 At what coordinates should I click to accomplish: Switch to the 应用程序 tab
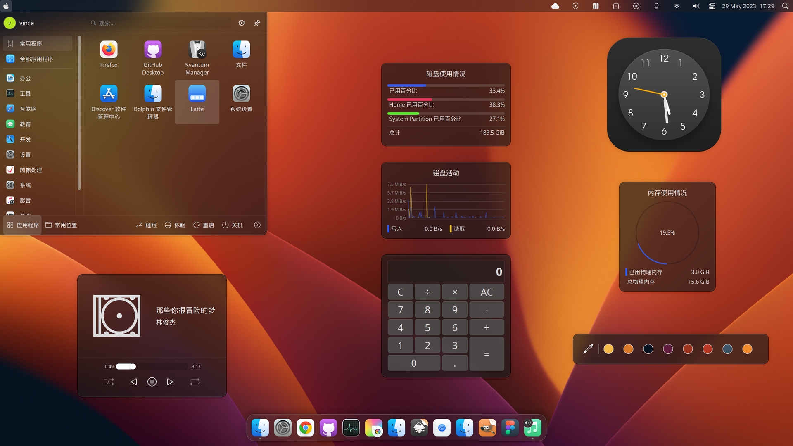[23, 225]
